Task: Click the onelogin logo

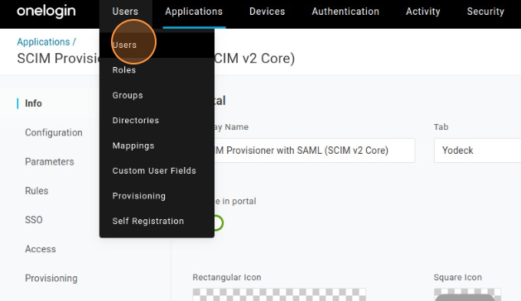Action: coord(46,12)
